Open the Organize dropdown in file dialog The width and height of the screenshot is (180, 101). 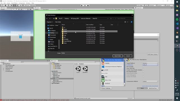[x=49, y=22]
